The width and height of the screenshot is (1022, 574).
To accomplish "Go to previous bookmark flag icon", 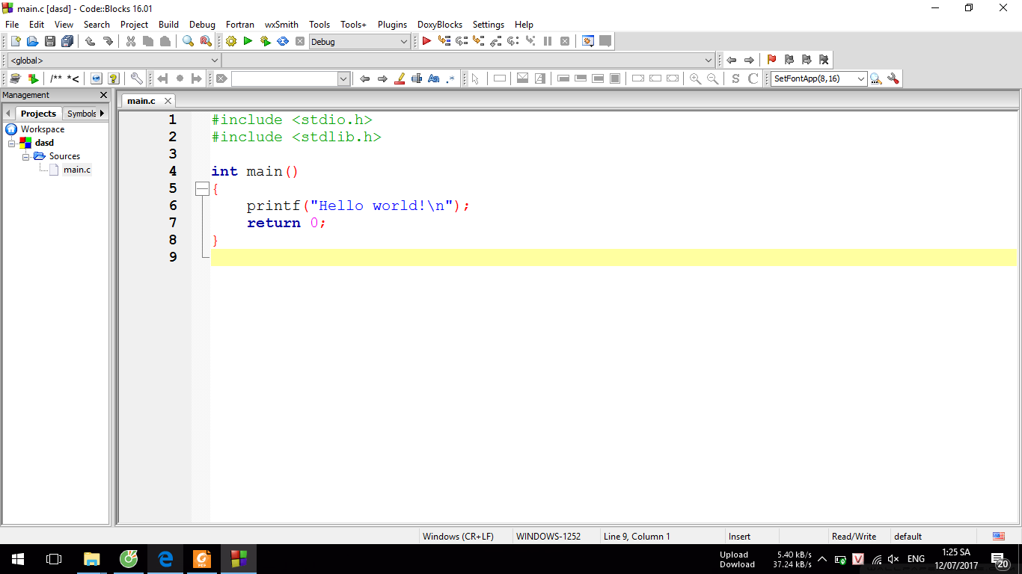I will coord(789,60).
